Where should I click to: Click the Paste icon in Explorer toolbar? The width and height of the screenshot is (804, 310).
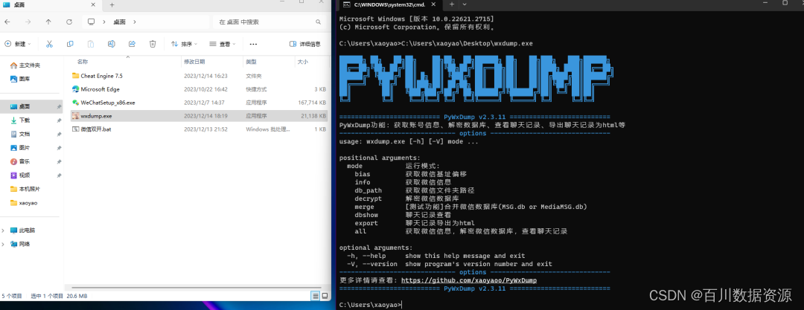[91, 44]
